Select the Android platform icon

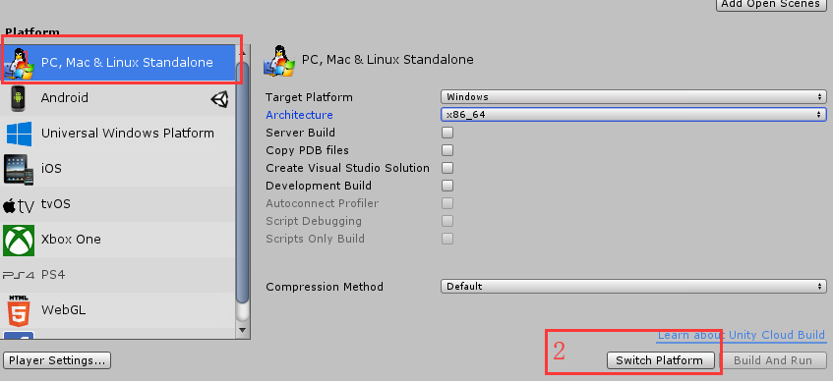[19, 99]
